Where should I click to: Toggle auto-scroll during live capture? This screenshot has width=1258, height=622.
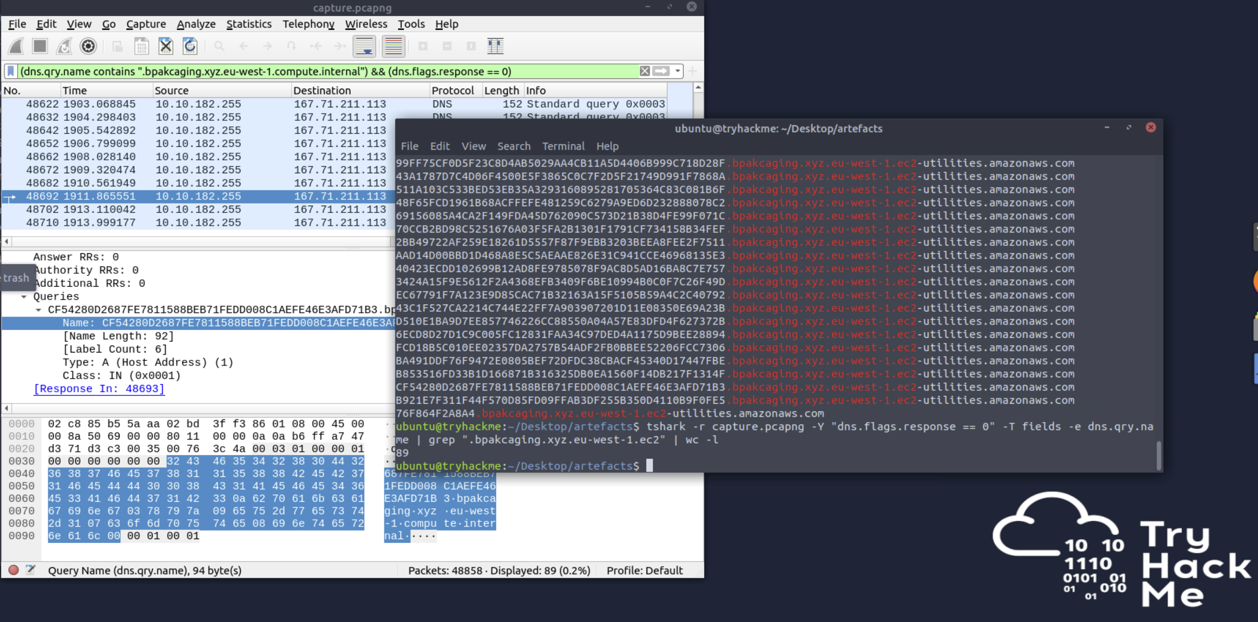364,46
